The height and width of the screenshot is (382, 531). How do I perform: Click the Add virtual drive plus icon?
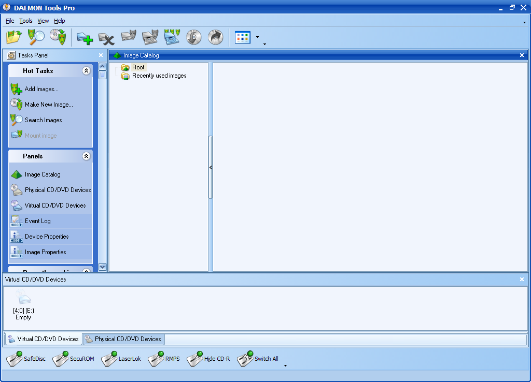point(85,37)
